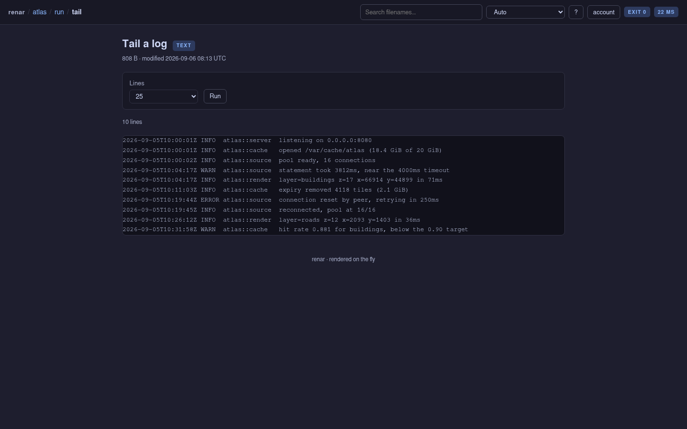Click the file size and modified date line
The image size is (687, 429).
174,58
